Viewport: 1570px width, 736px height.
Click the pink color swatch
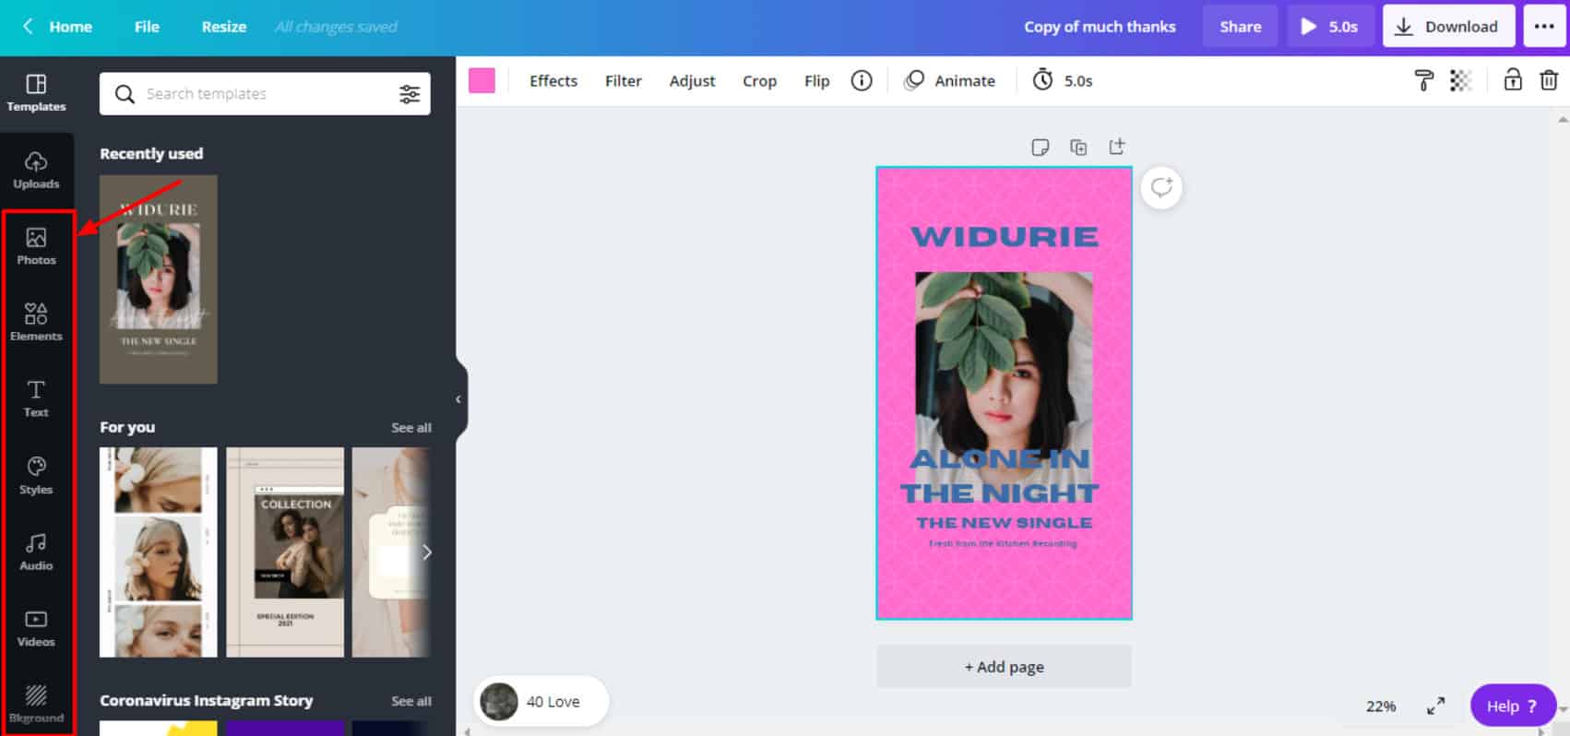coord(482,81)
